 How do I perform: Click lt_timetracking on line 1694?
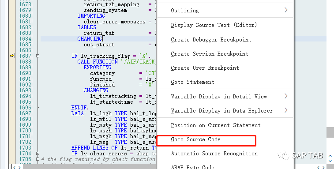[x=113, y=96]
